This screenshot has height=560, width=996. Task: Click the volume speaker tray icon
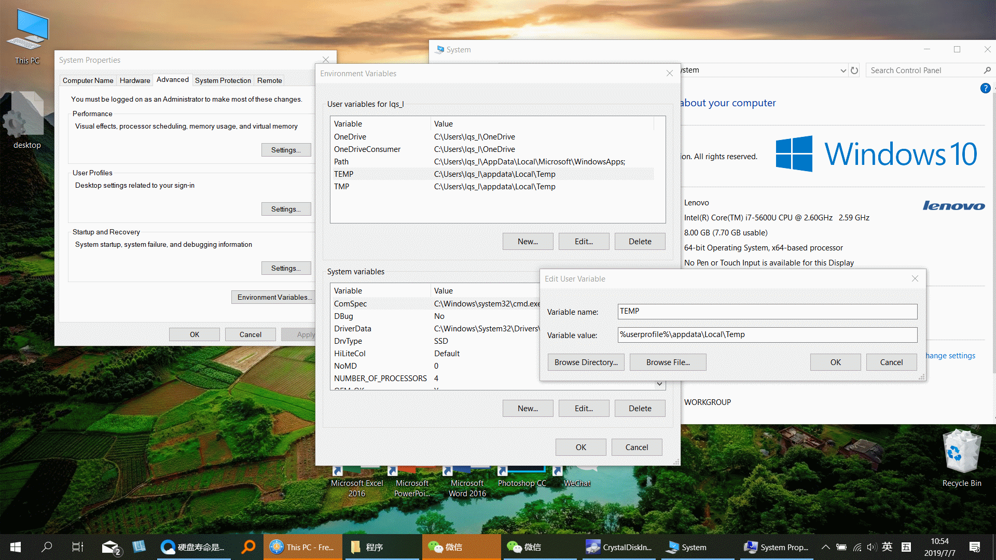click(x=871, y=547)
